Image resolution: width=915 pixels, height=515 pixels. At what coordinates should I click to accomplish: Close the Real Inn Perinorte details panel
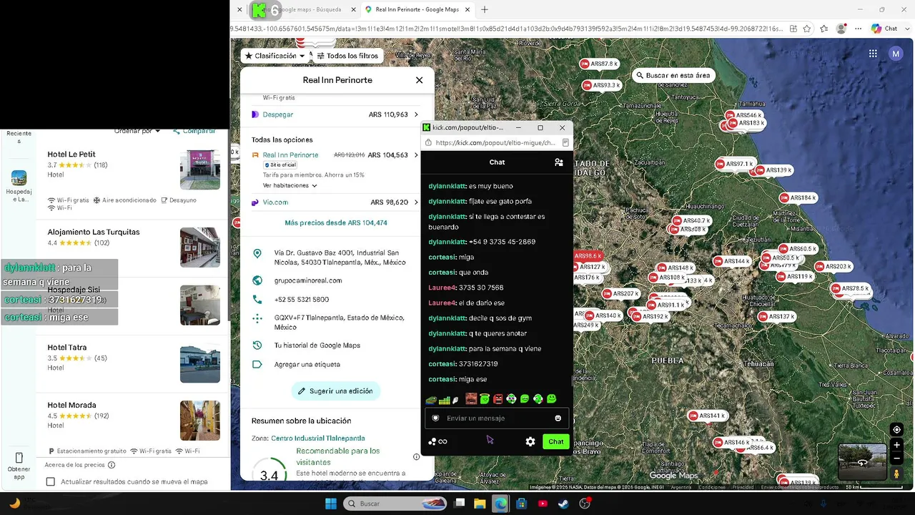click(419, 80)
